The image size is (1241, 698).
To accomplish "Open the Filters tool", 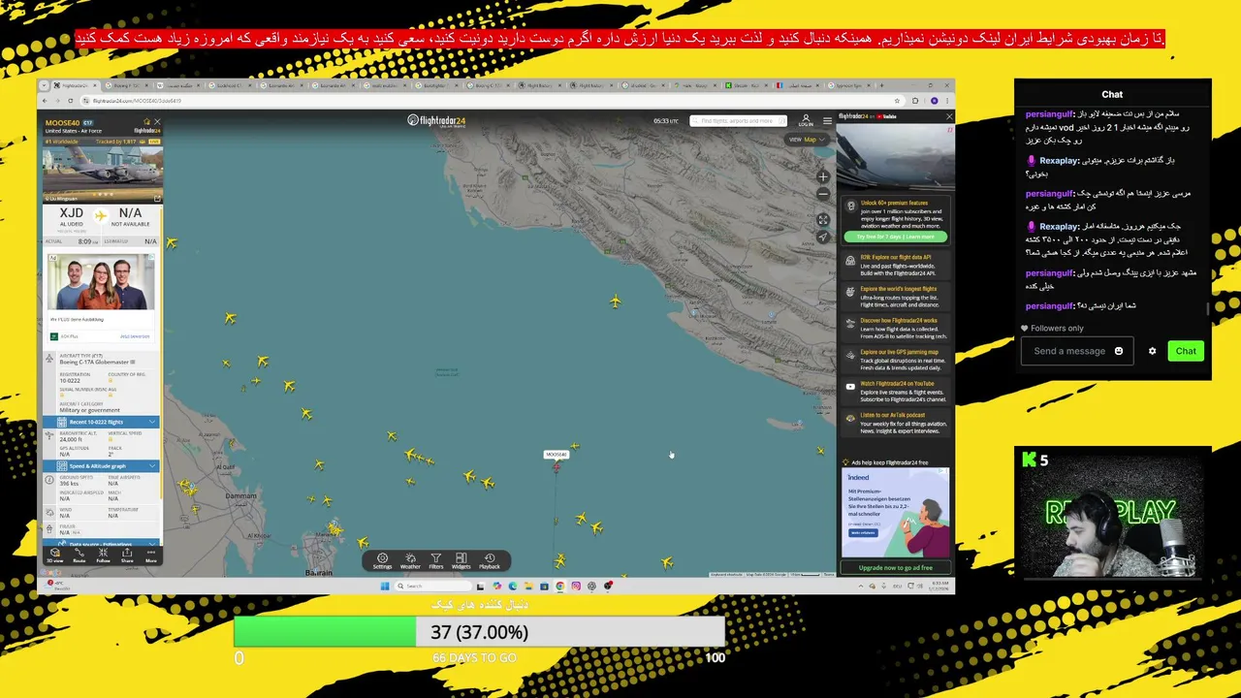I will tap(436, 560).
